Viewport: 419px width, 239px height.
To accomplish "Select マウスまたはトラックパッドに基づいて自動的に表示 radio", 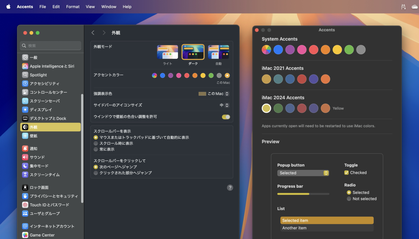I will click(x=96, y=138).
